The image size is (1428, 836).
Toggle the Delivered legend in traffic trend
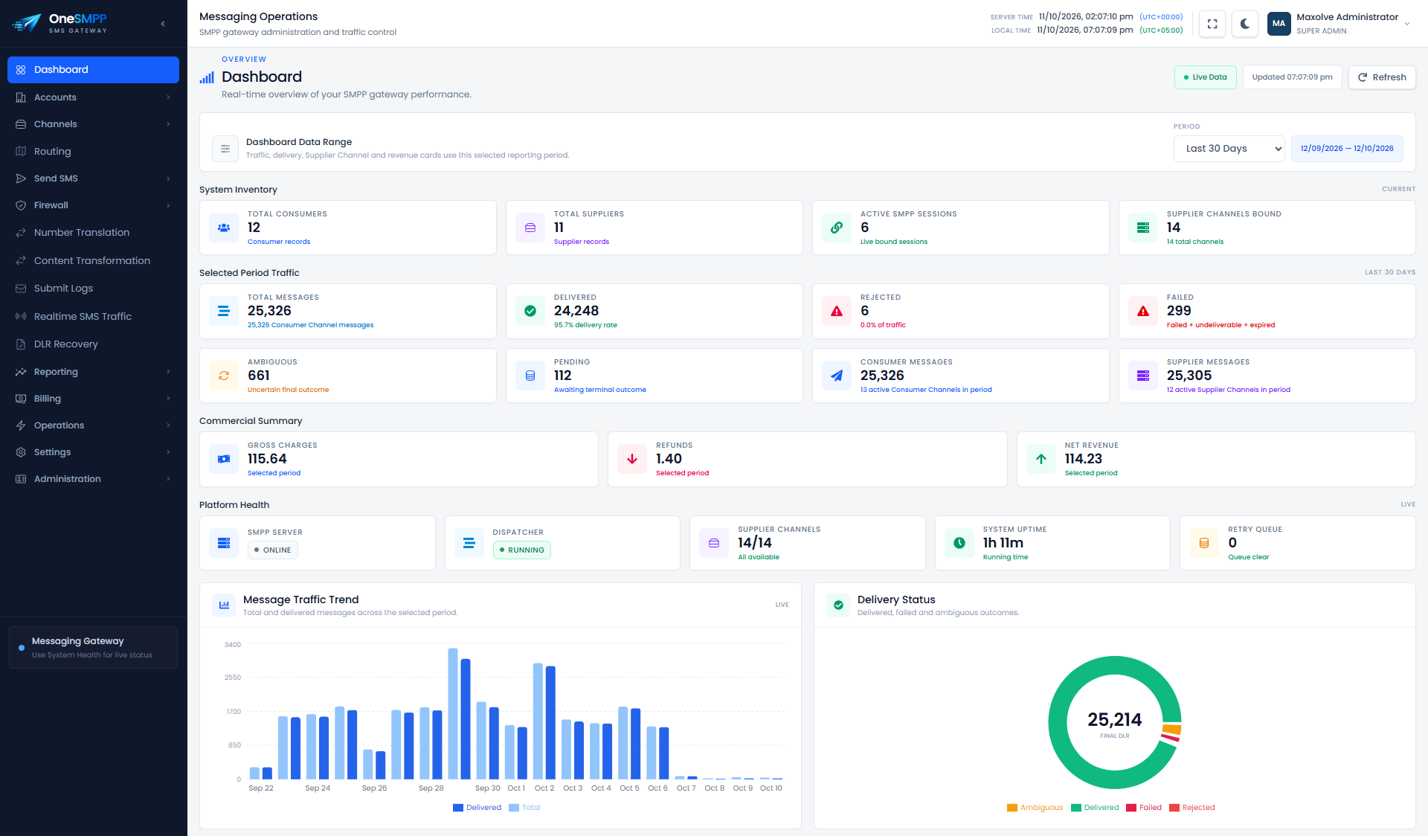tap(477, 808)
